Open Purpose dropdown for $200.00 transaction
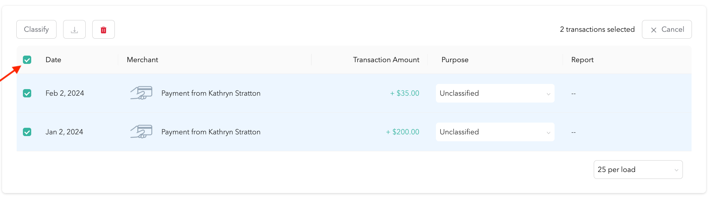The width and height of the screenshot is (720, 201). 495,132
